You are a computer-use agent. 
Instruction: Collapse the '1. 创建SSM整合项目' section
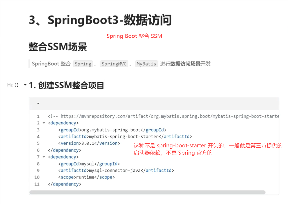tap(25, 85)
